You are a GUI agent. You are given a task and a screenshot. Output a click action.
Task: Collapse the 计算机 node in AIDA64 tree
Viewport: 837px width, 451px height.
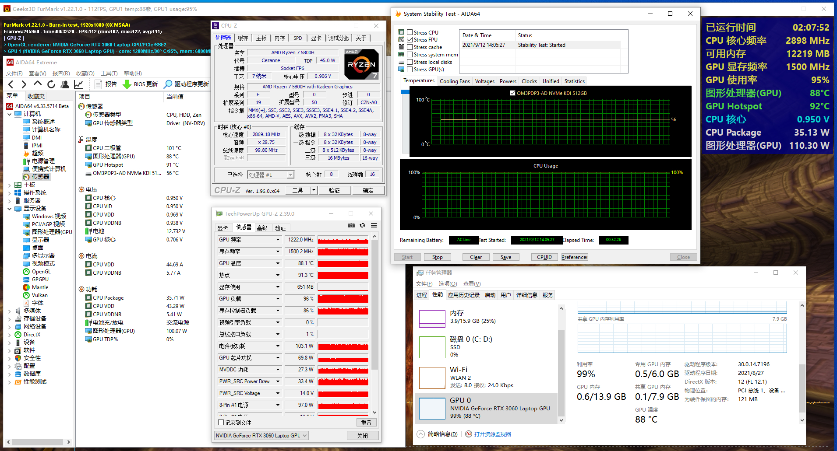(x=10, y=113)
